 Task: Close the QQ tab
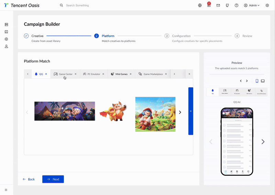click(x=46, y=74)
